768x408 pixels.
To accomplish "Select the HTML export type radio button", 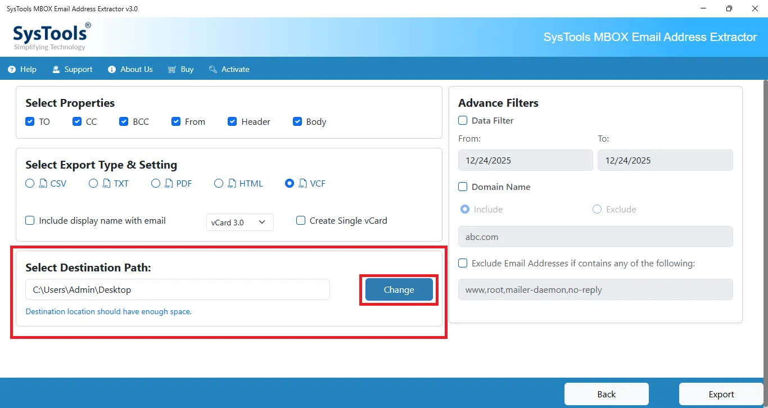I will [219, 183].
